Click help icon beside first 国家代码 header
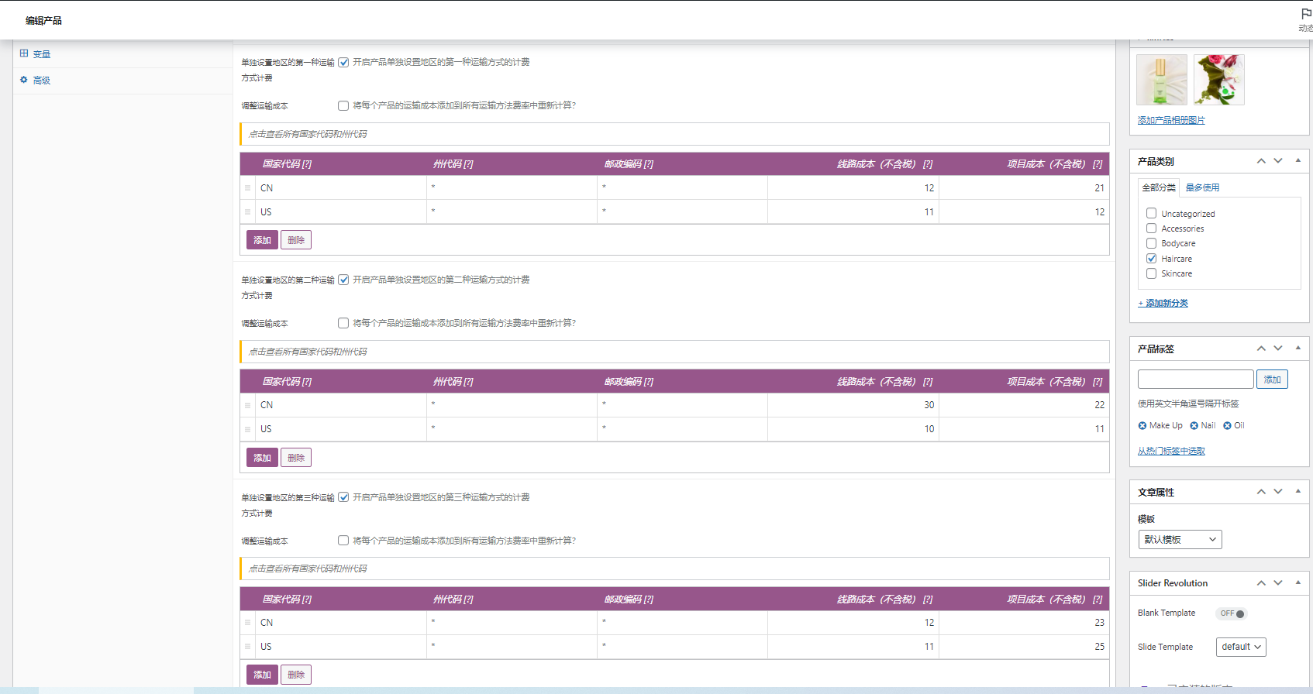 [307, 164]
